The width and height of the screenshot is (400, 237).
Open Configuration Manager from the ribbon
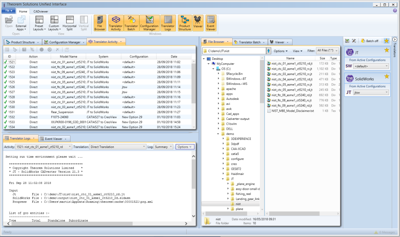pos(149,23)
